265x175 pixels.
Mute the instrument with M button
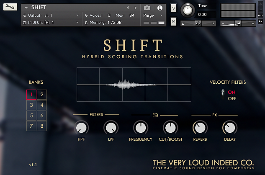(x=174, y=21)
